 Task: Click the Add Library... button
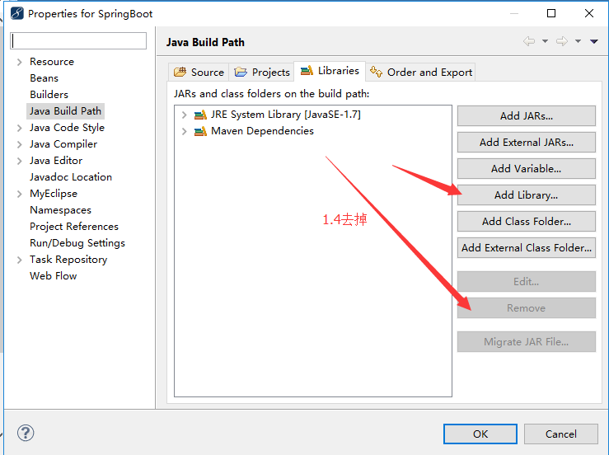(527, 195)
